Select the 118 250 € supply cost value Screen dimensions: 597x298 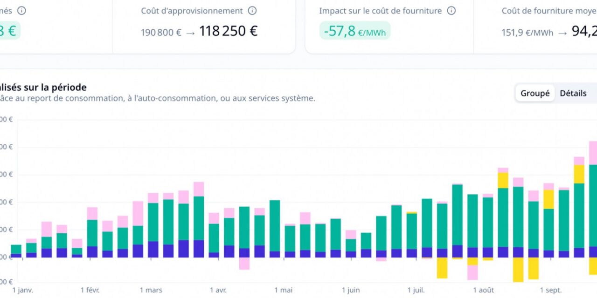click(x=229, y=31)
